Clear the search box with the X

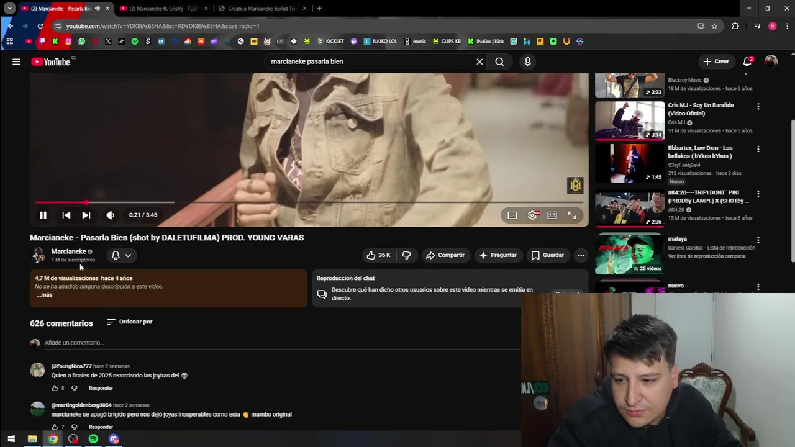point(479,61)
